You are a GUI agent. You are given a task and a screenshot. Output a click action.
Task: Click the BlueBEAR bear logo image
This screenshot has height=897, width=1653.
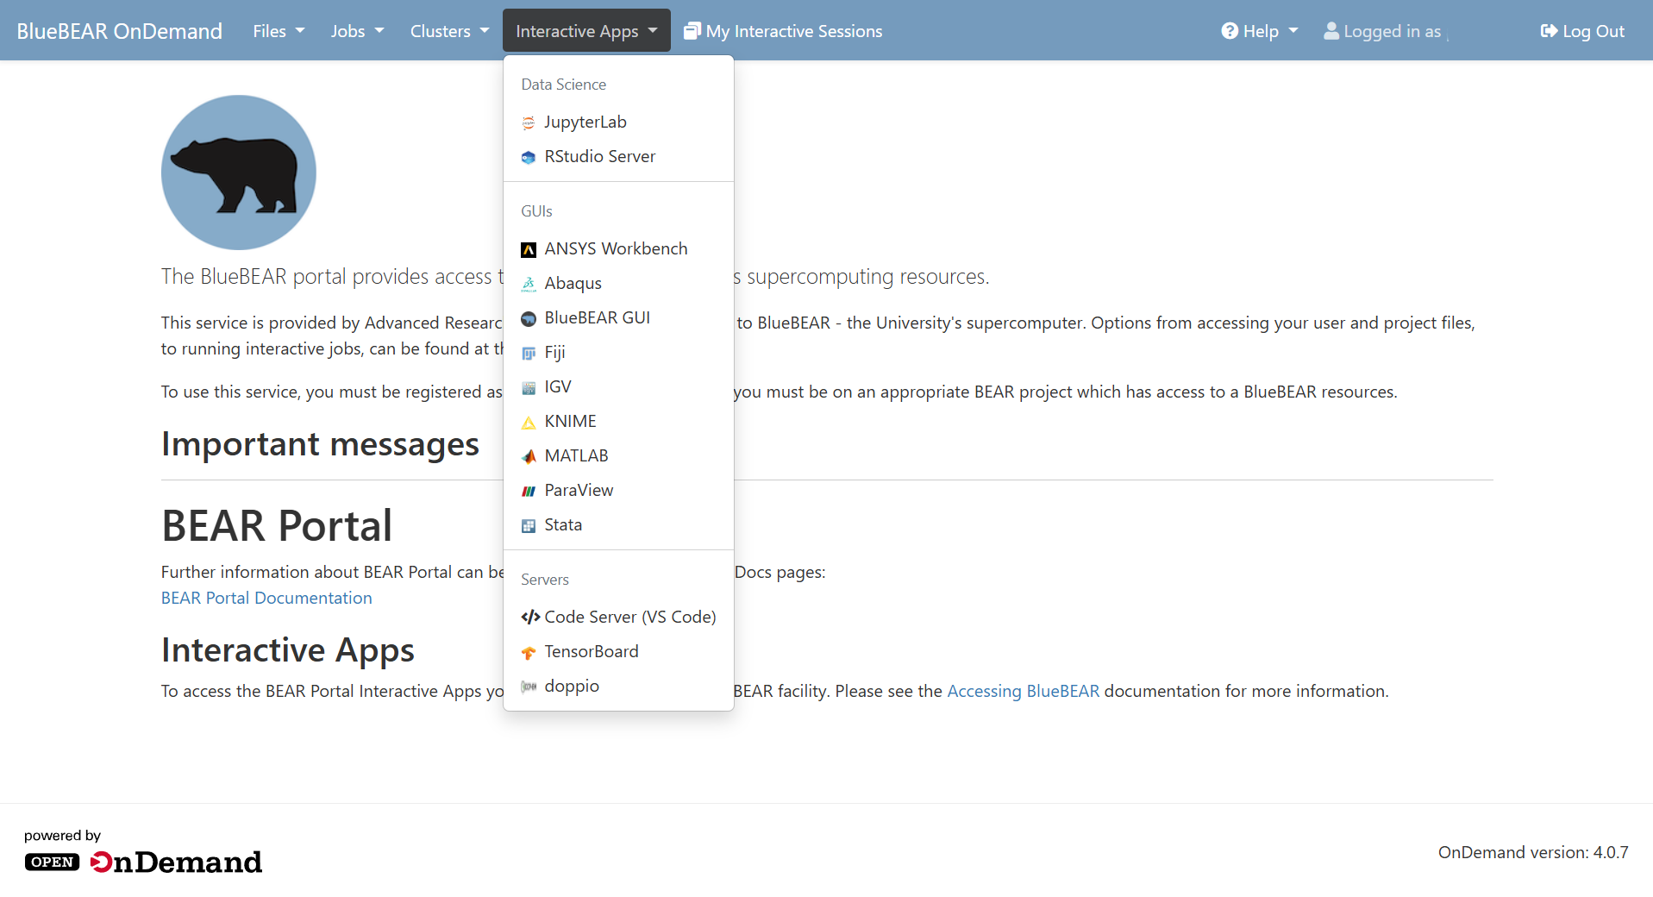pyautogui.click(x=239, y=172)
